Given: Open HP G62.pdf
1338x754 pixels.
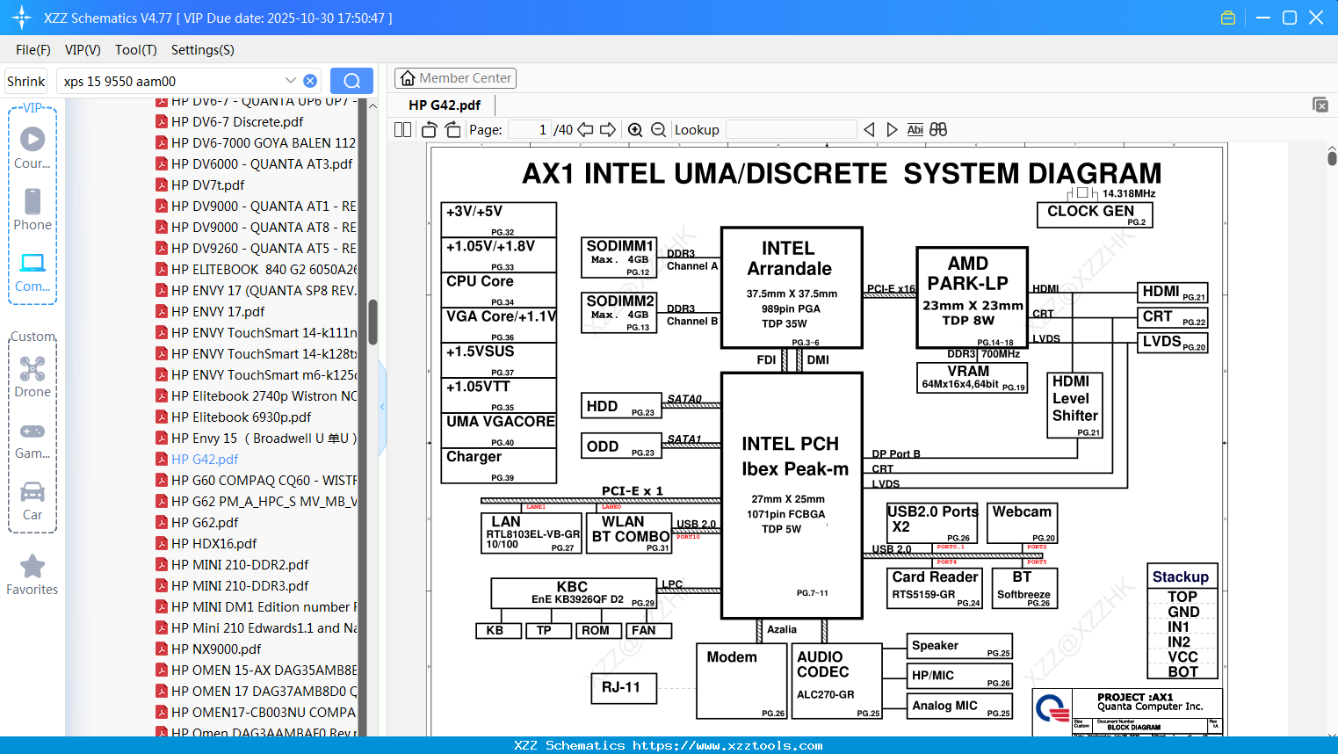Looking at the screenshot, I should [x=197, y=523].
